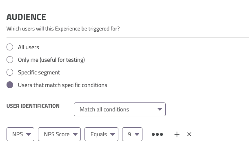
Task: Add a new condition with plus icon
Action: pyautogui.click(x=177, y=134)
